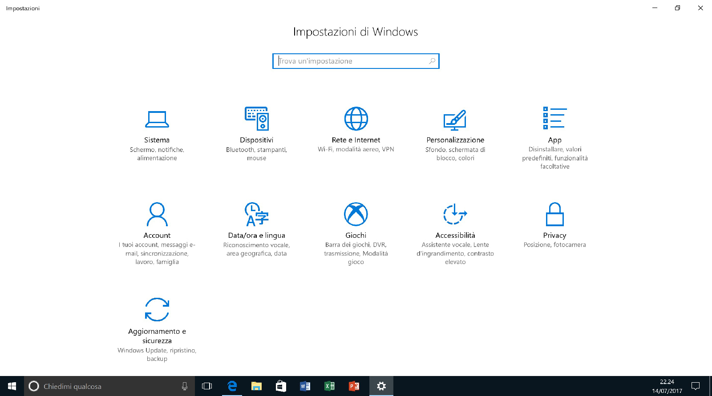
Task: Open the Action Center notification icon
Action: [696, 386]
